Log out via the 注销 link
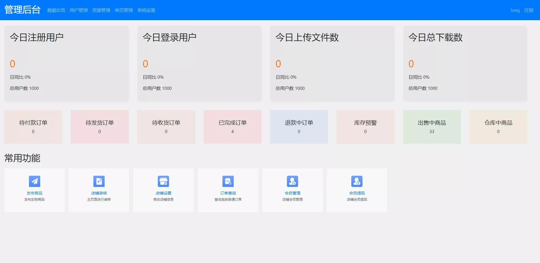 point(529,10)
